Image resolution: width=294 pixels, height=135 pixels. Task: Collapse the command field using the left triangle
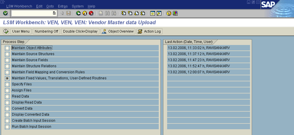pyautogui.click(x=62, y=13)
